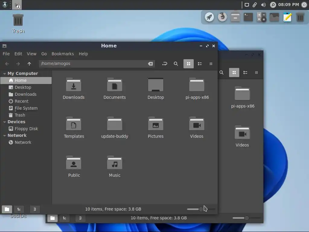309x232 pixels.
Task: Click the volume icon in system tray
Action: (263, 5)
